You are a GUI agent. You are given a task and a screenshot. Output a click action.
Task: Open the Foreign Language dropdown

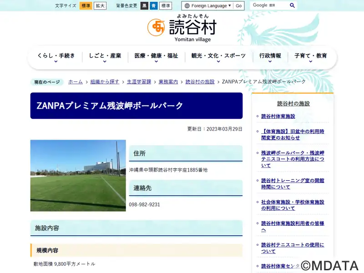pyautogui.click(x=208, y=6)
